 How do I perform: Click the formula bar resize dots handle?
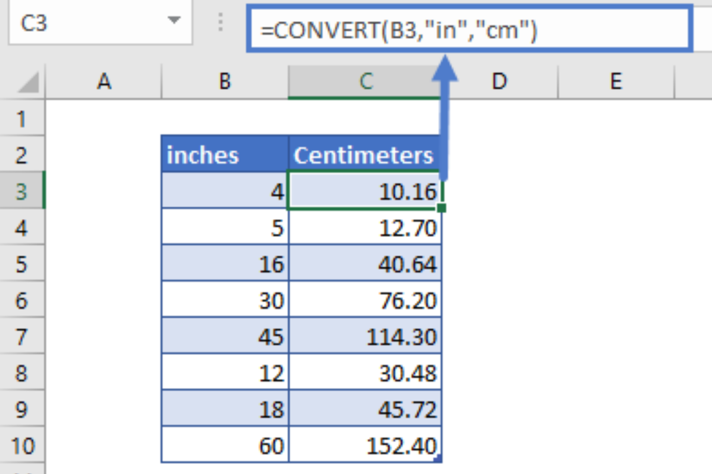221,22
